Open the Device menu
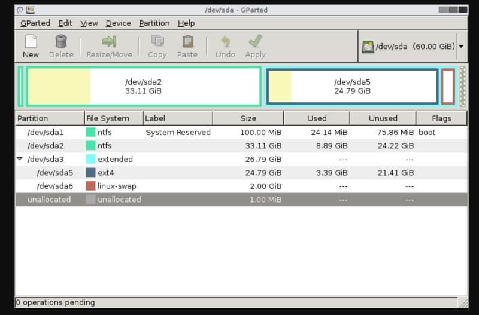Screen dimensions: 479x315 pos(118,23)
